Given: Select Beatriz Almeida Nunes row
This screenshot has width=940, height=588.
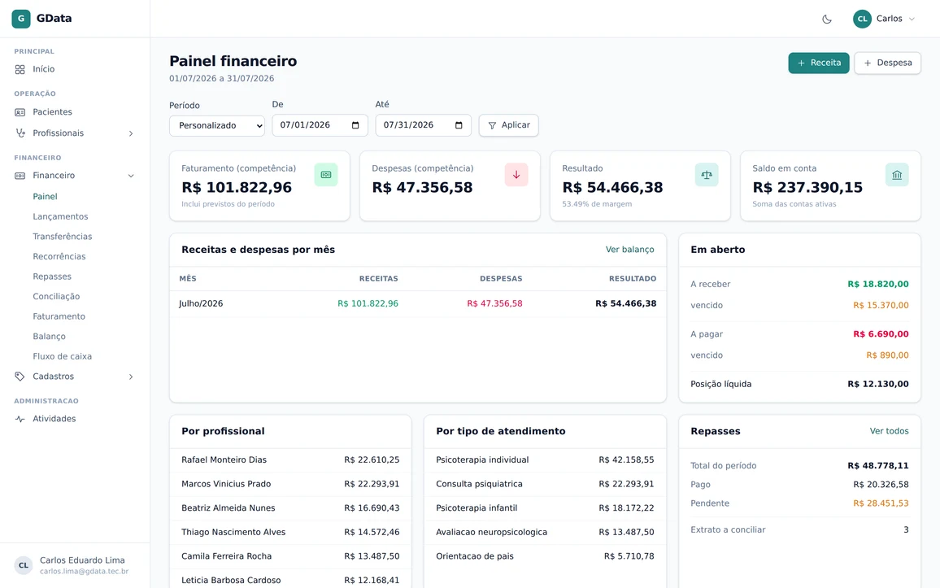Looking at the screenshot, I should pyautogui.click(x=291, y=508).
